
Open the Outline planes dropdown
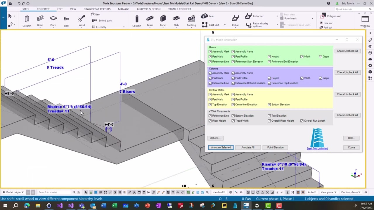pyautogui.click(x=351, y=192)
